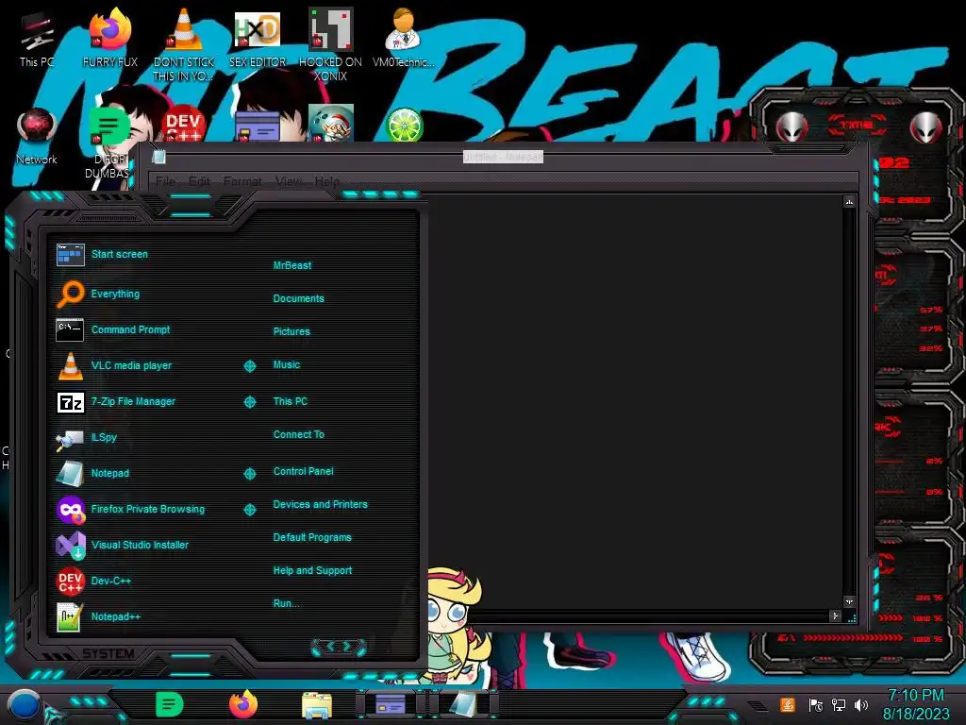Open VM0Technic desktop shortcut
The height and width of the screenshot is (725, 966).
tap(404, 38)
